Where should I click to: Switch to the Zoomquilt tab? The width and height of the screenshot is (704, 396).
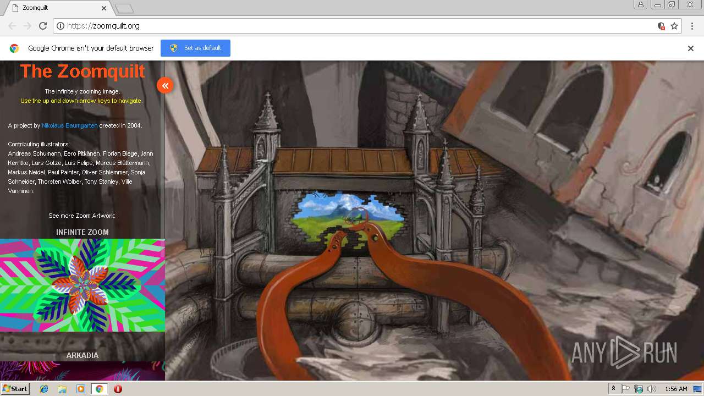(x=59, y=8)
